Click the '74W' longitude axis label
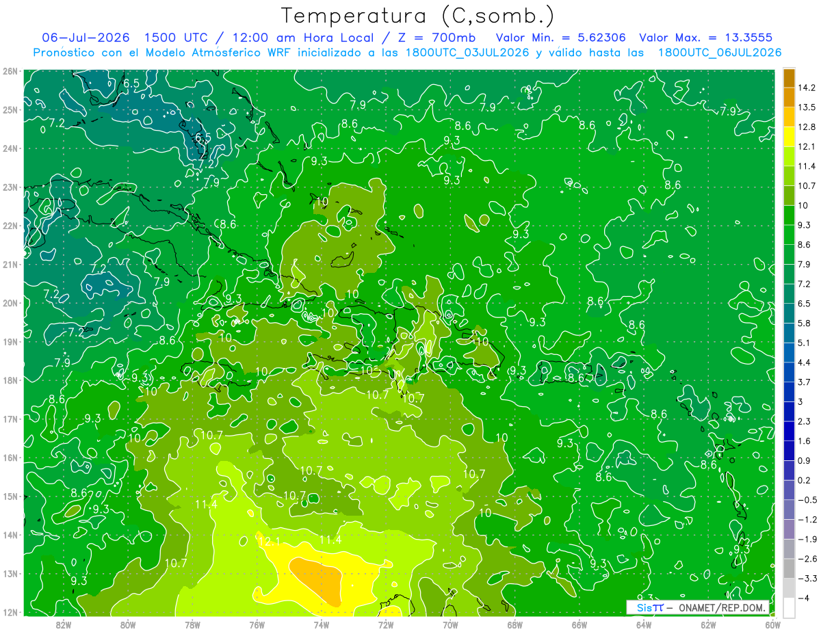 pos(322,624)
